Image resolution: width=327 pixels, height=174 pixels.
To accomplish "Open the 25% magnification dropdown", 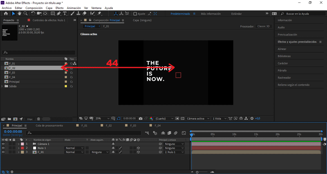I will click(102, 118).
